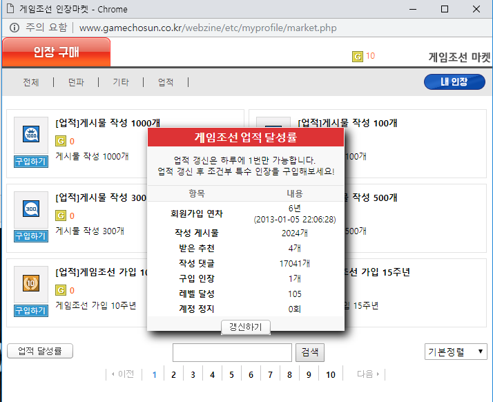Image resolution: width=493 pixels, height=402 pixels.
Task: Open the 기본정렬 sort dropdown
Action: click(456, 352)
